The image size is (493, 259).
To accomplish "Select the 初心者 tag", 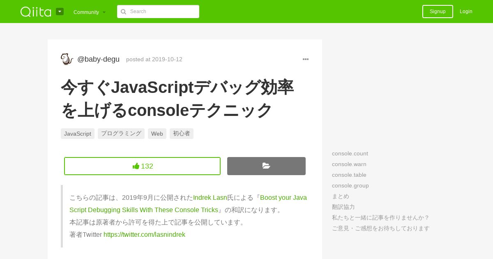I will point(182,134).
